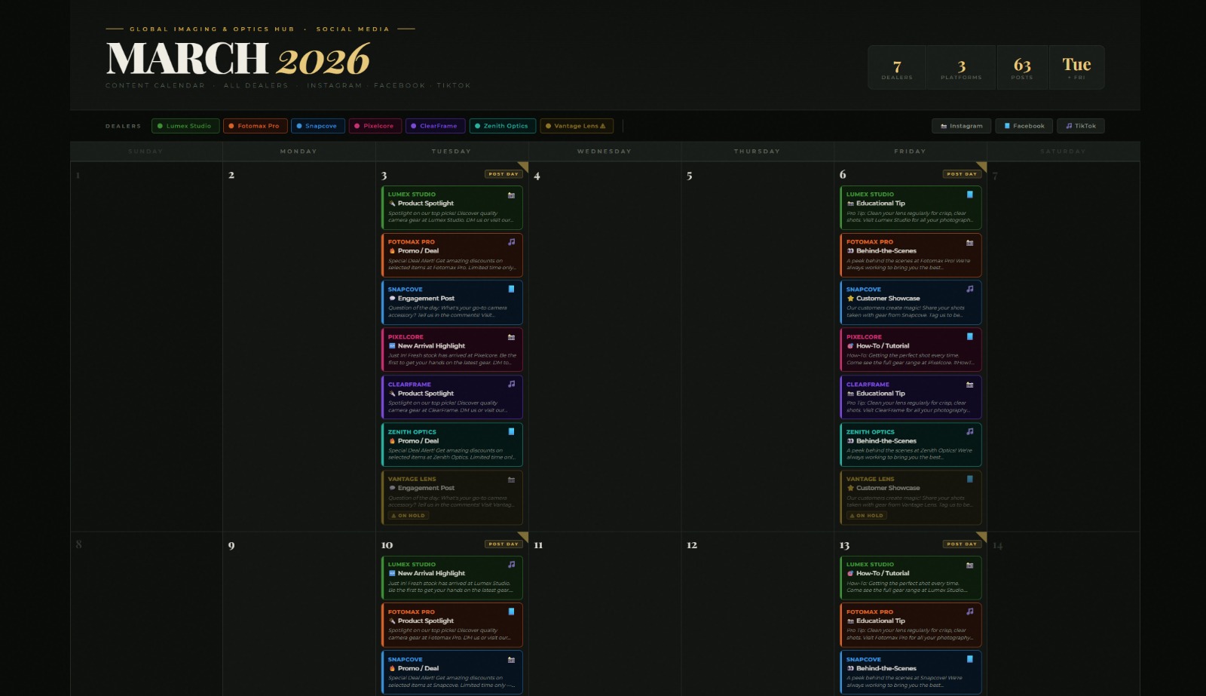1206x696 pixels.
Task: Click the Thursday column header
Action: tap(758, 152)
